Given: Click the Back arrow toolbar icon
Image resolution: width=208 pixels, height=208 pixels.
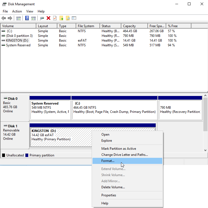Looking at the screenshot, I should point(4,18).
